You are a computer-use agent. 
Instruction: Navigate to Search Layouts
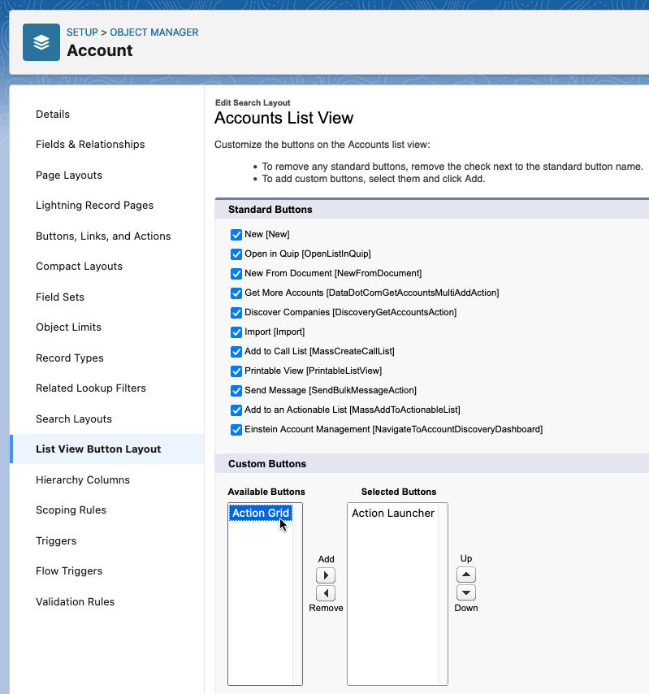(x=74, y=419)
